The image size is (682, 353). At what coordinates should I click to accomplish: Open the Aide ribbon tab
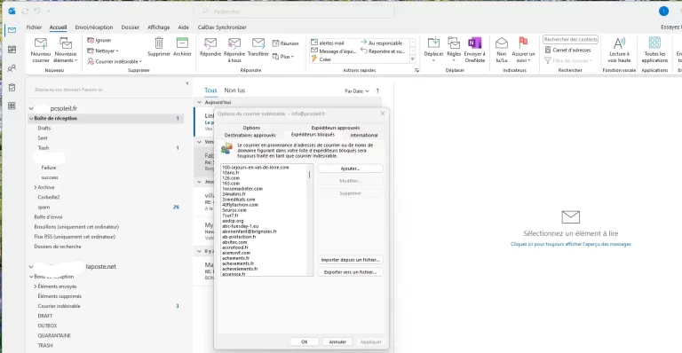pos(183,27)
